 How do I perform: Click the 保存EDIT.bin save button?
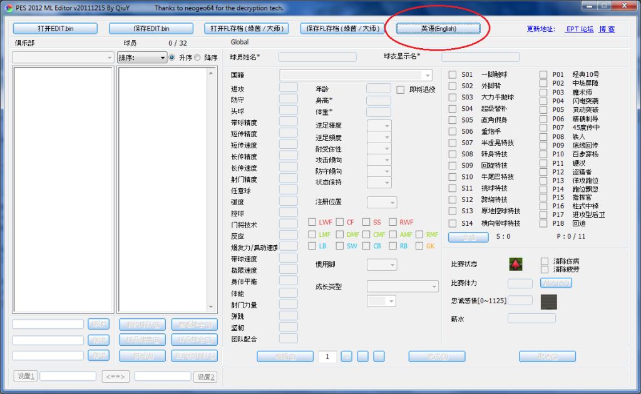152,28
